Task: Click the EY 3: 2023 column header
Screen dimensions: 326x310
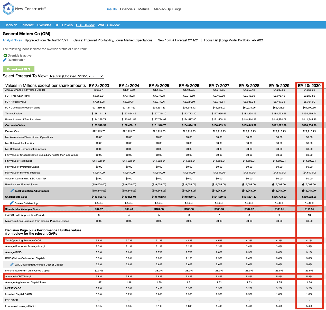Action: [99, 86]
